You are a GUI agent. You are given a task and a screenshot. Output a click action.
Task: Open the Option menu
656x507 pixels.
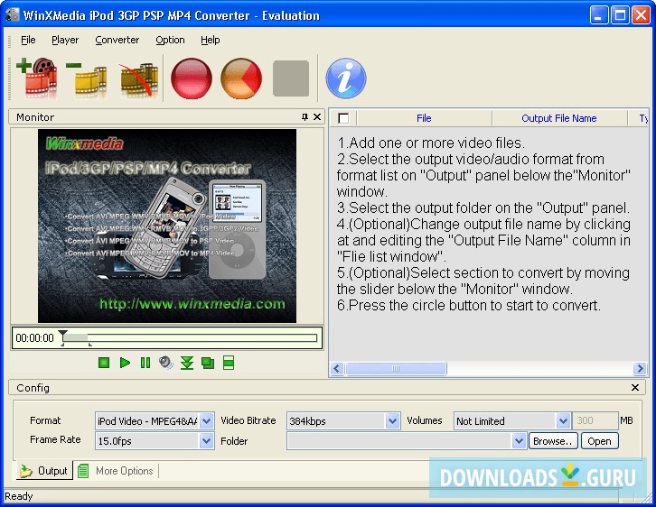[x=170, y=40]
